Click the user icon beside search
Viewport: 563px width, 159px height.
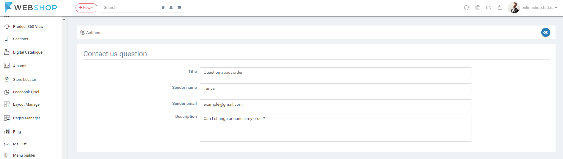171,7
